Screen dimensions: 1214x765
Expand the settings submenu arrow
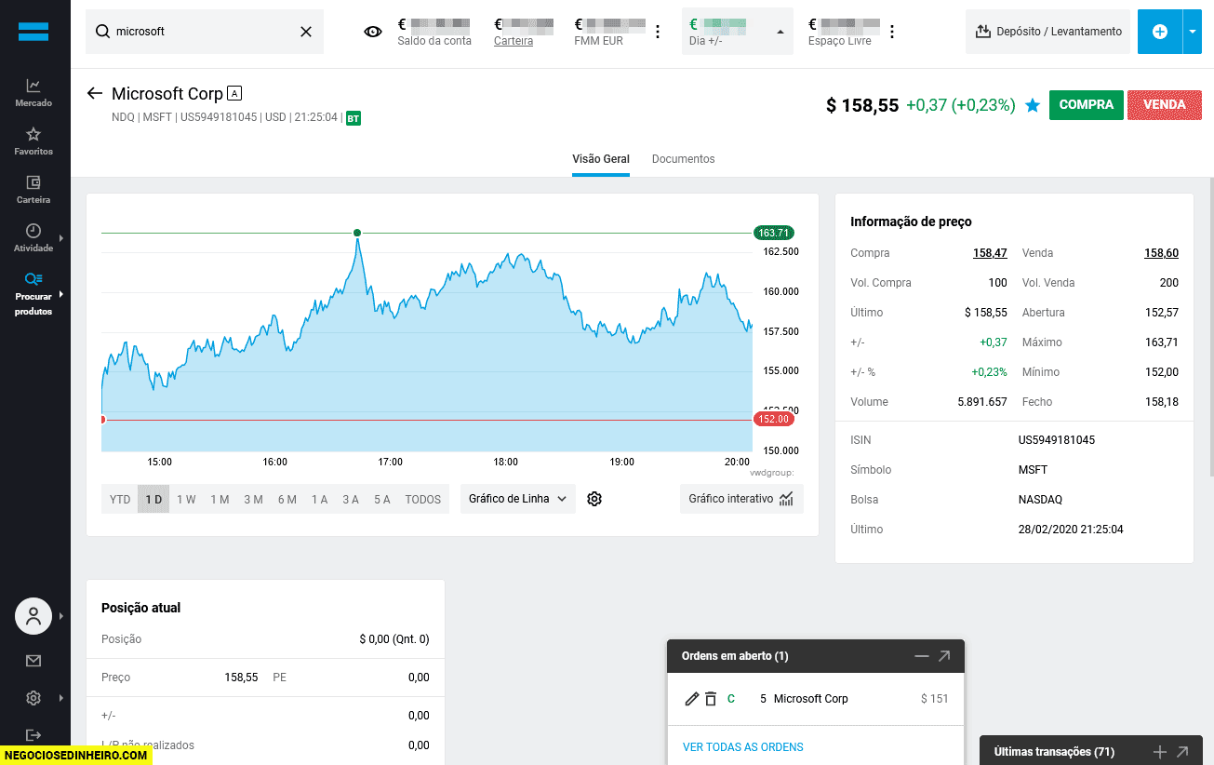point(62,698)
